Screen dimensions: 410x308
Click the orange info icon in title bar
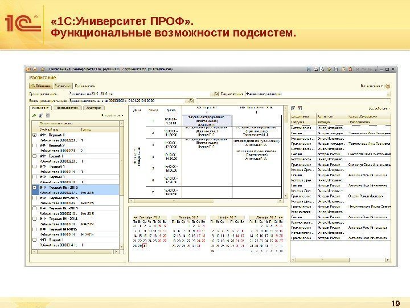343,69
